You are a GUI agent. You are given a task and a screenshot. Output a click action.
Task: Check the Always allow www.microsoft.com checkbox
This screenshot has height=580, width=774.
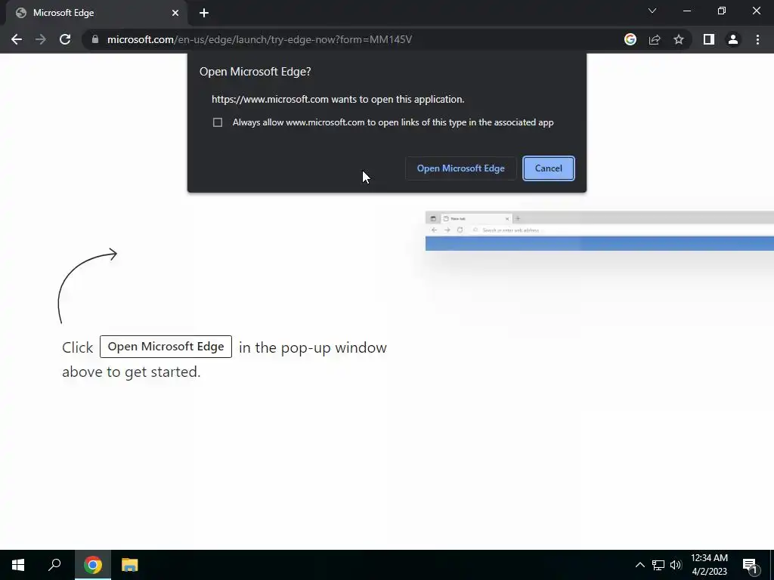(218, 122)
